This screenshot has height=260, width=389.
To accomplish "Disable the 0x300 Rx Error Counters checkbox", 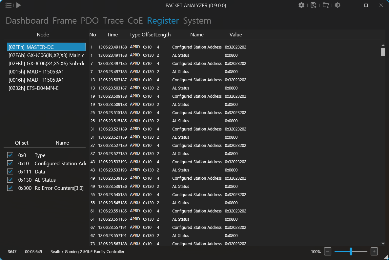I will click(x=10, y=188).
